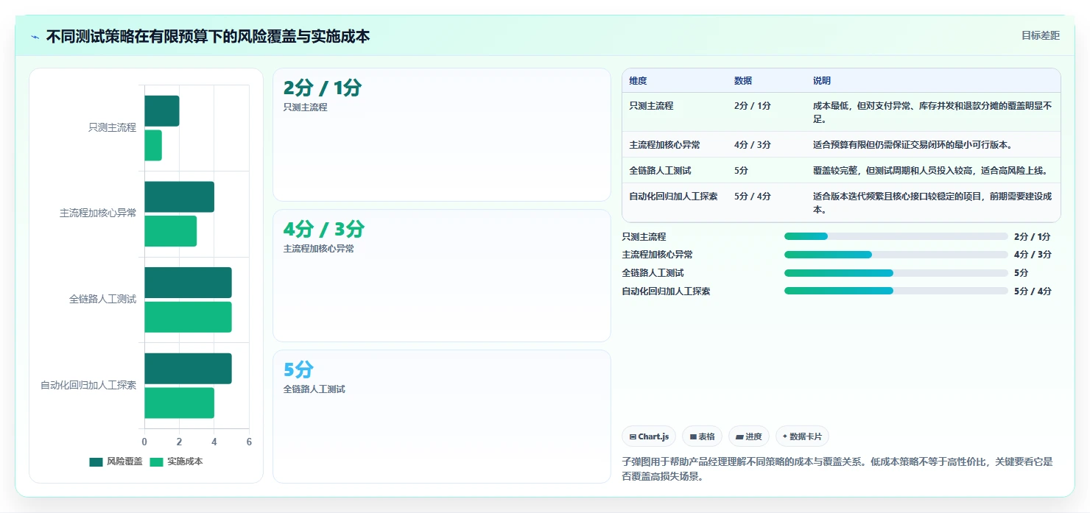Click 数据 table column header
Screen dimensions: 1090x513
click(x=743, y=81)
